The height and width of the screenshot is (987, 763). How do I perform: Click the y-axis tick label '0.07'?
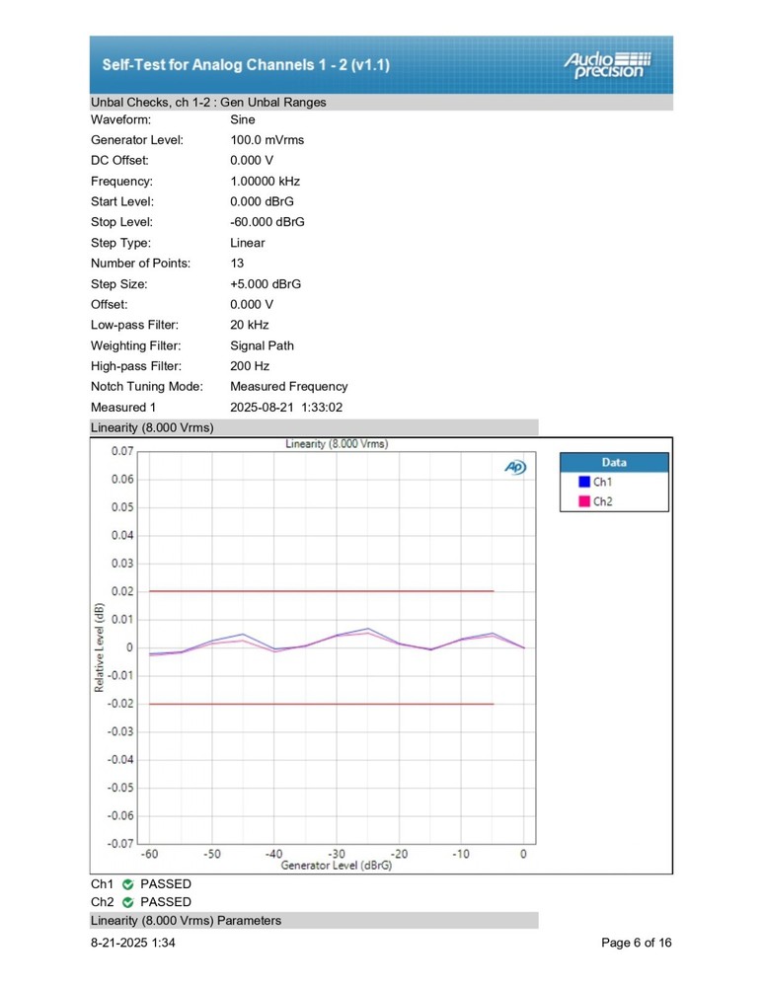(x=122, y=451)
